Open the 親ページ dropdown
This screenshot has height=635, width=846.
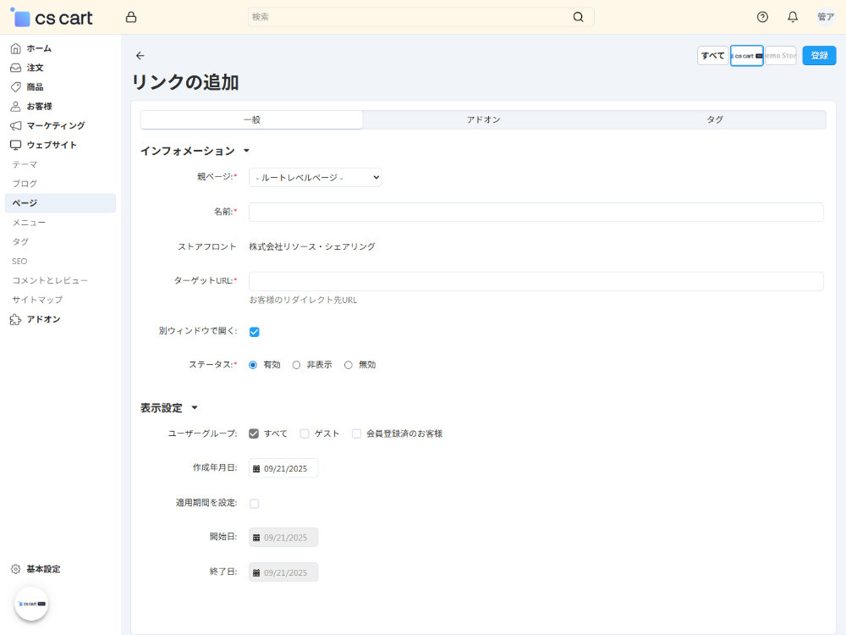tap(315, 177)
